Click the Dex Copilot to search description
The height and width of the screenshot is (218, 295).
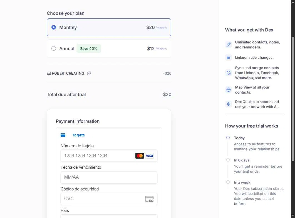coord(257,104)
